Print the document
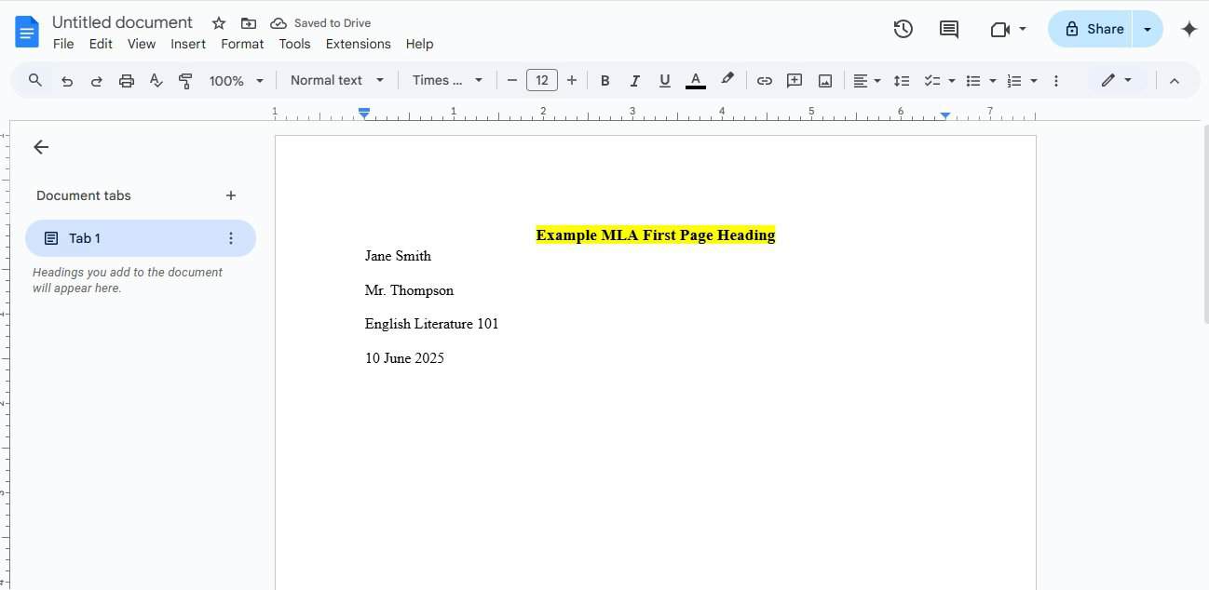Image resolution: width=1209 pixels, height=590 pixels. click(126, 80)
